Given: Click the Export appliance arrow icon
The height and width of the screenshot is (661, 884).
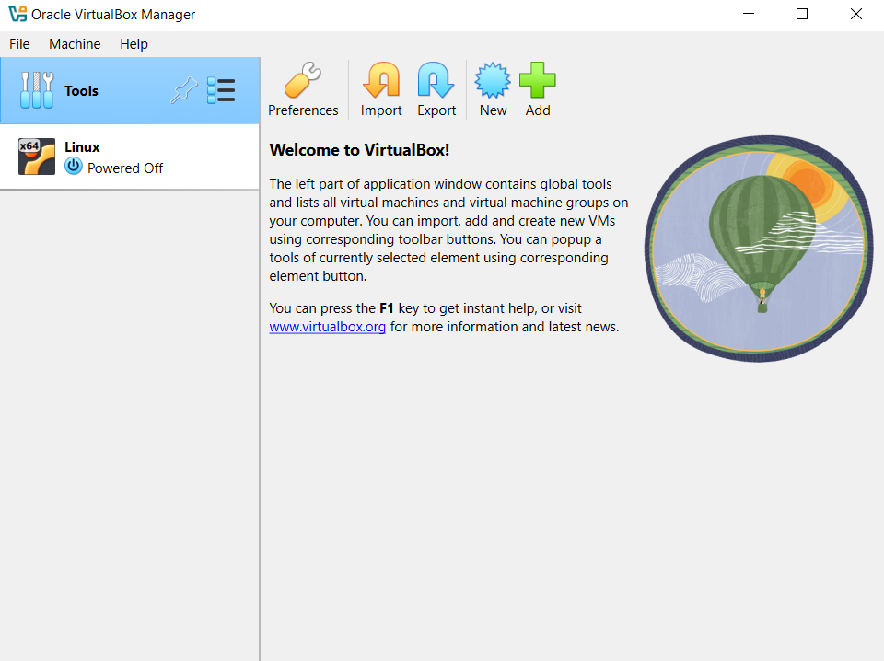Looking at the screenshot, I should [436, 80].
